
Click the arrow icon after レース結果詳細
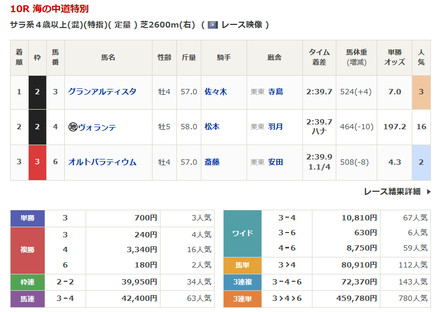pos(429,192)
